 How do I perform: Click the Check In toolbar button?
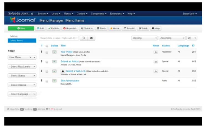point(87,28)
